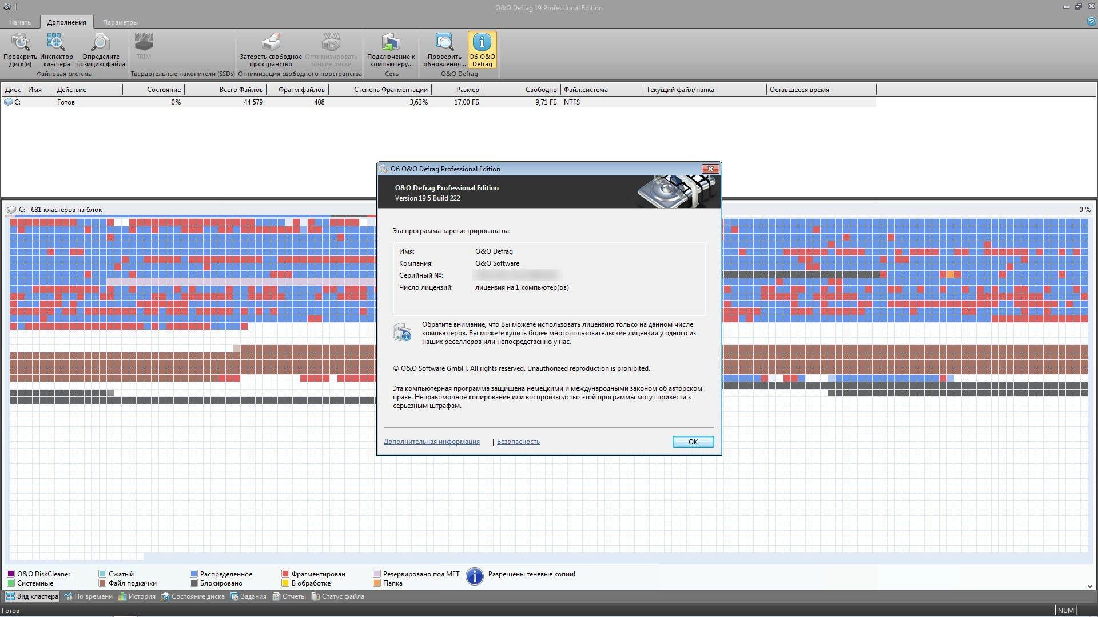Viewport: 1098px width, 617px height.
Task: Close the Об O&O Defrag dialog
Action: coord(710,169)
